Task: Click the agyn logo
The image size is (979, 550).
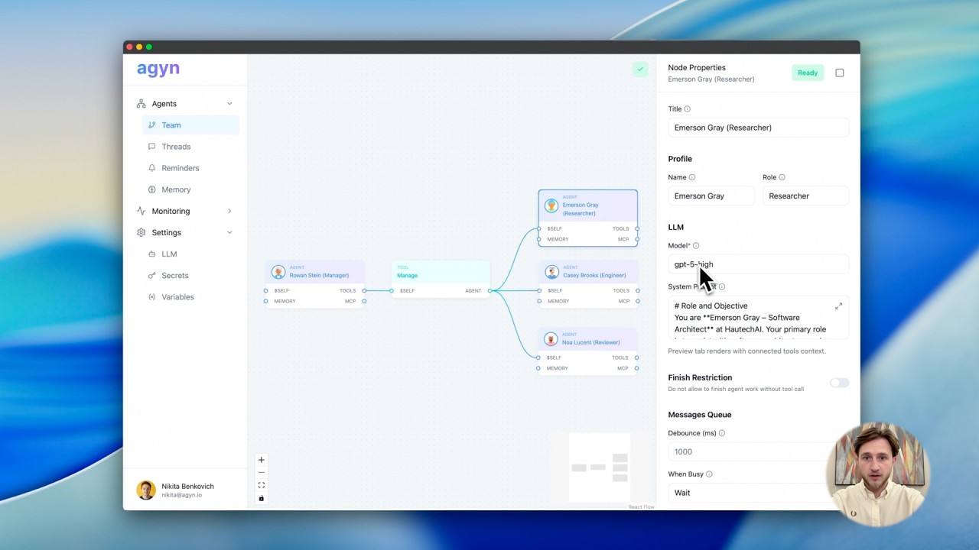Action: pos(158,69)
